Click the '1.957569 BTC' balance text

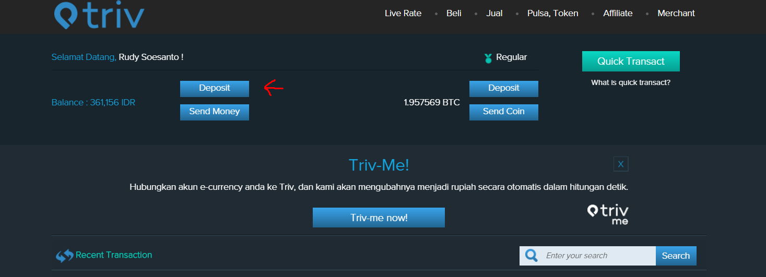point(432,102)
